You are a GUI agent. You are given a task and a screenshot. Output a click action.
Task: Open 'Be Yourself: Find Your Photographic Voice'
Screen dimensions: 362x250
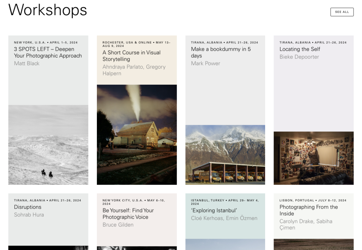pyautogui.click(x=128, y=214)
